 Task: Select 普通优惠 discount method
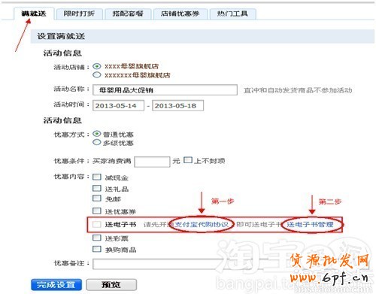tap(97, 134)
